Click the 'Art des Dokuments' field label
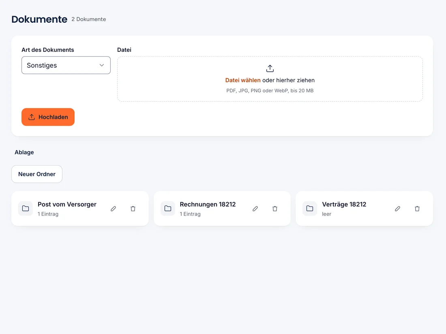 pos(48,50)
